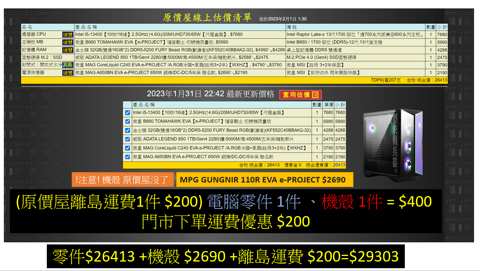
Task: Click Intel i5-13400 name in lower table
Action: 208,113
